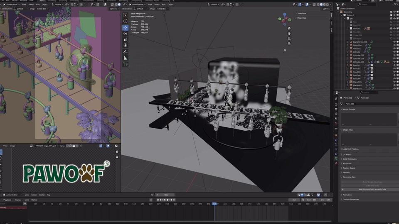Hide Cube.006 with its eye icon
The width and height of the screenshot is (399, 224).
[394, 45]
